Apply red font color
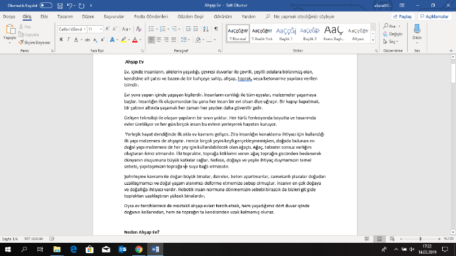This screenshot has width=456, height=256. tap(135, 40)
